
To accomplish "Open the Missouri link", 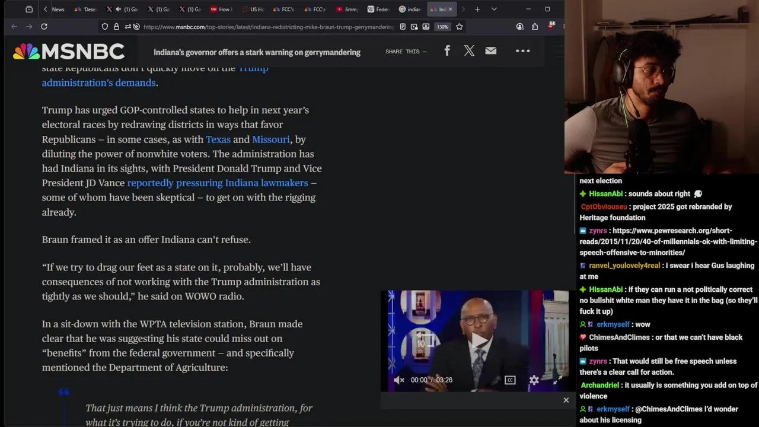I will pyautogui.click(x=271, y=139).
